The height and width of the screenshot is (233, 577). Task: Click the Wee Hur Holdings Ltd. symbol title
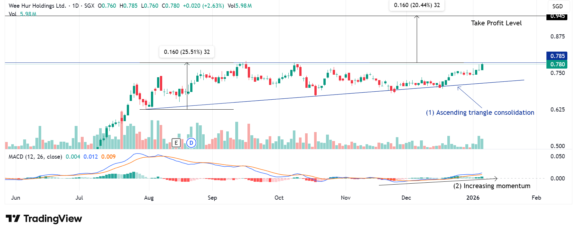(37, 6)
